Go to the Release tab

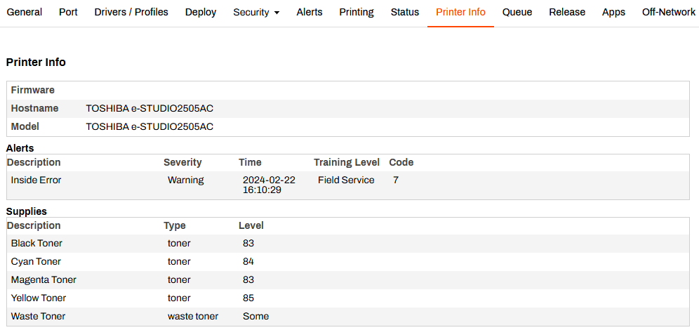click(x=567, y=13)
